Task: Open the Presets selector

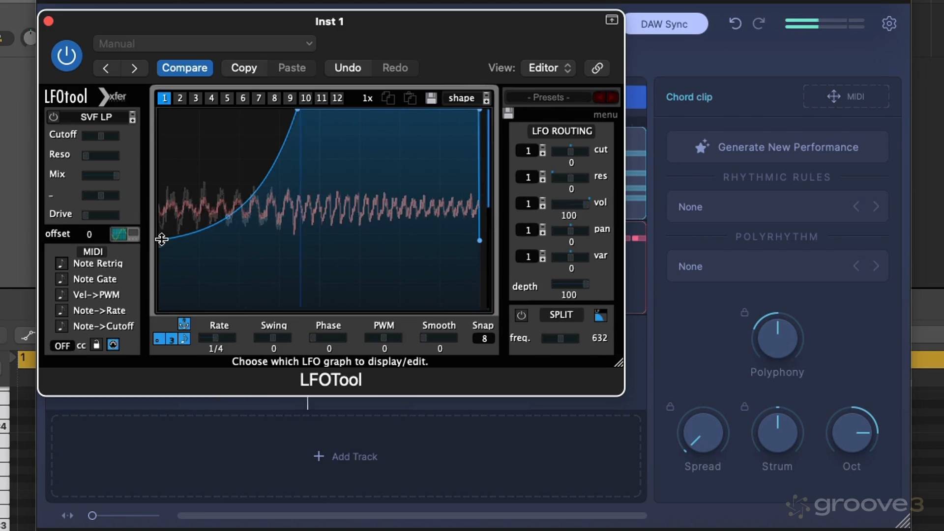Action: pyautogui.click(x=548, y=97)
